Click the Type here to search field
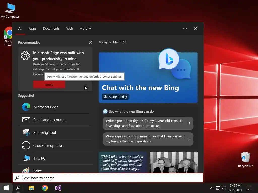The image size is (258, 193). [x=108, y=178]
